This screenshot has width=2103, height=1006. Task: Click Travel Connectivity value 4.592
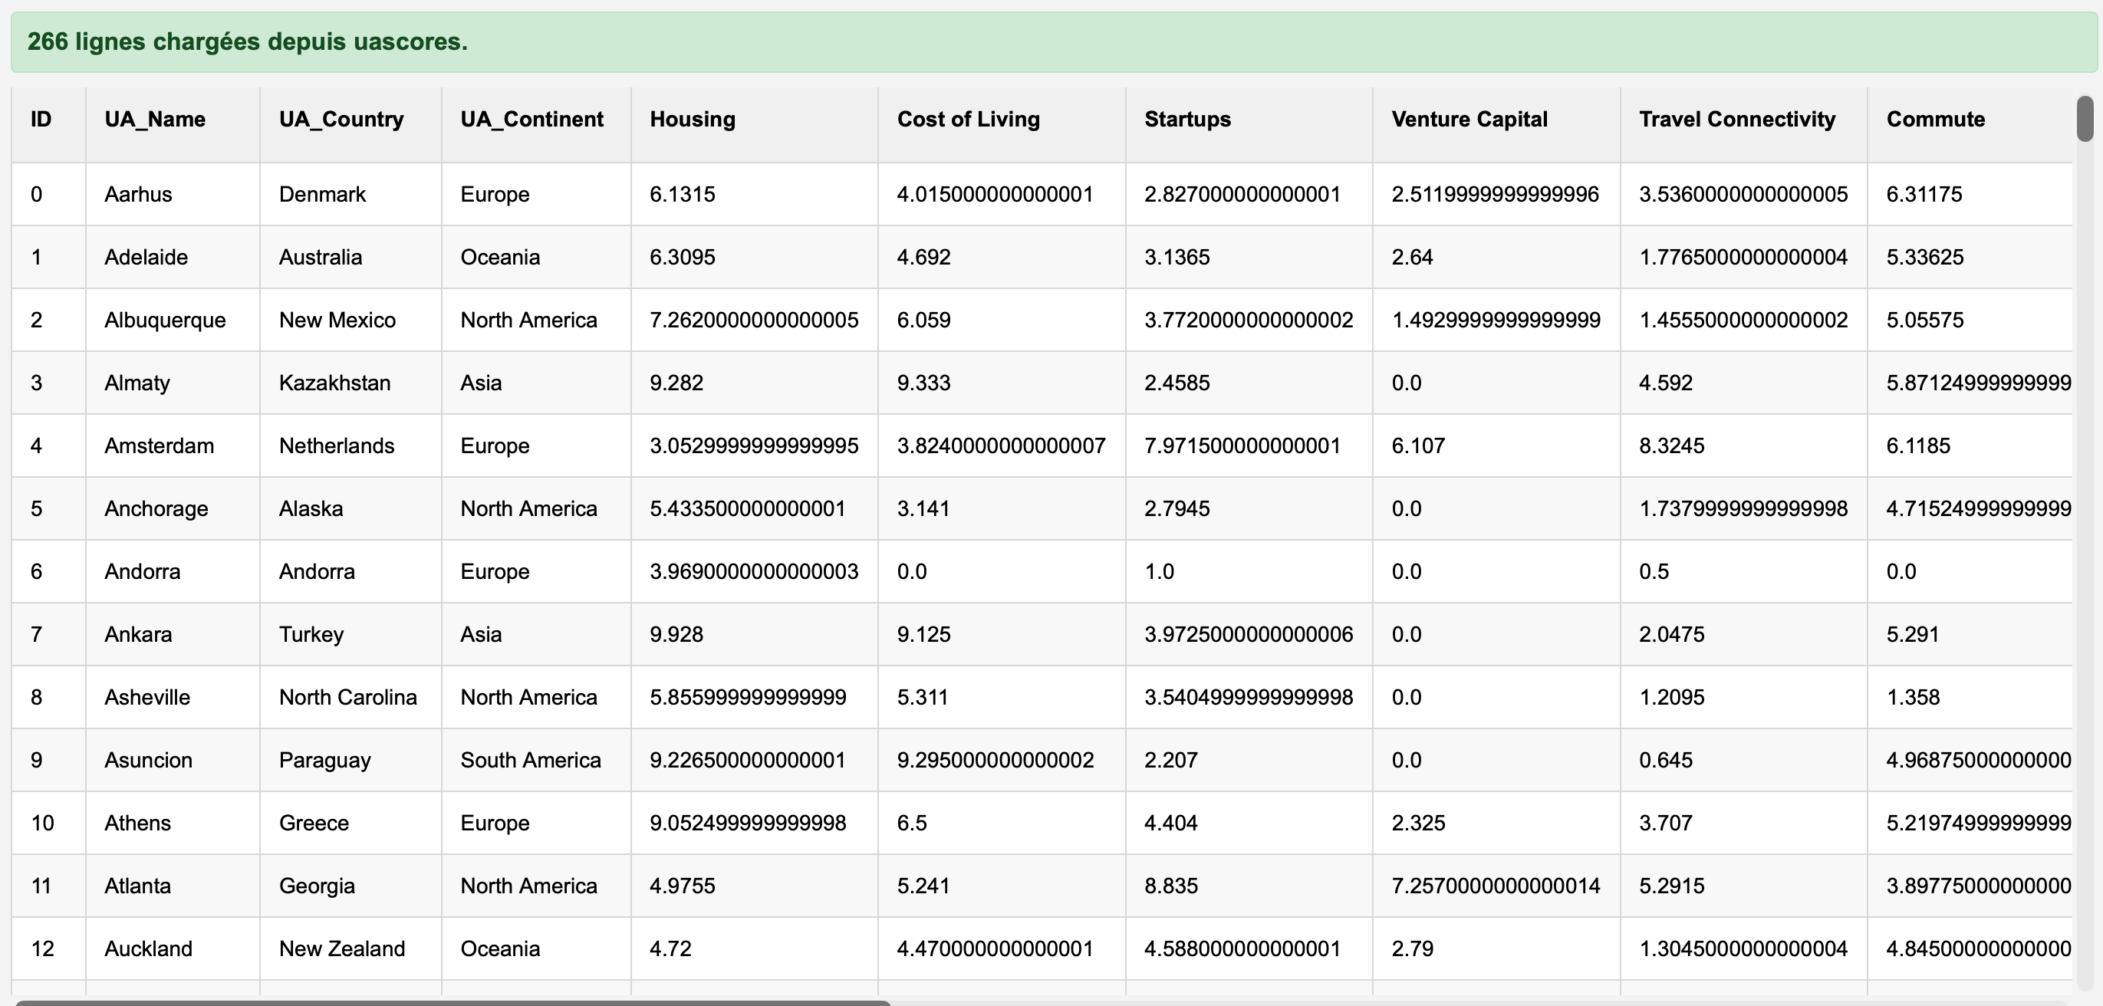tap(1744, 383)
